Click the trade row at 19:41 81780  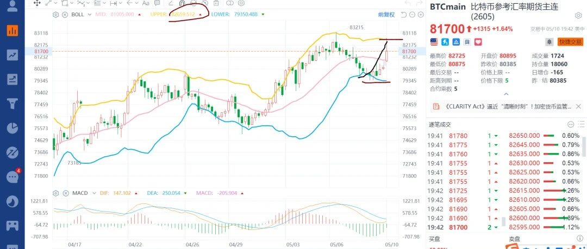pos(464,136)
